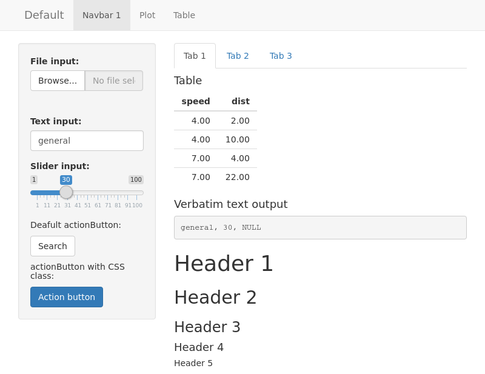Switch to Tab 1
Image resolution: width=485 pixels, height=374 pixels.
(195, 56)
